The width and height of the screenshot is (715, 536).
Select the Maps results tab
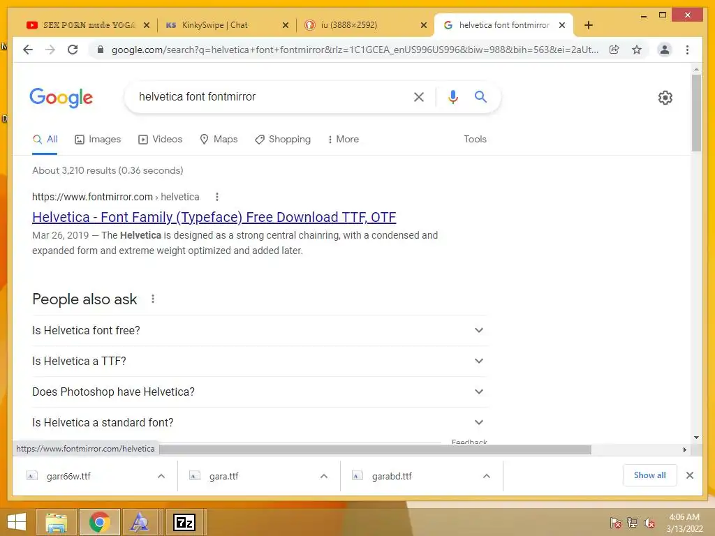click(219, 140)
